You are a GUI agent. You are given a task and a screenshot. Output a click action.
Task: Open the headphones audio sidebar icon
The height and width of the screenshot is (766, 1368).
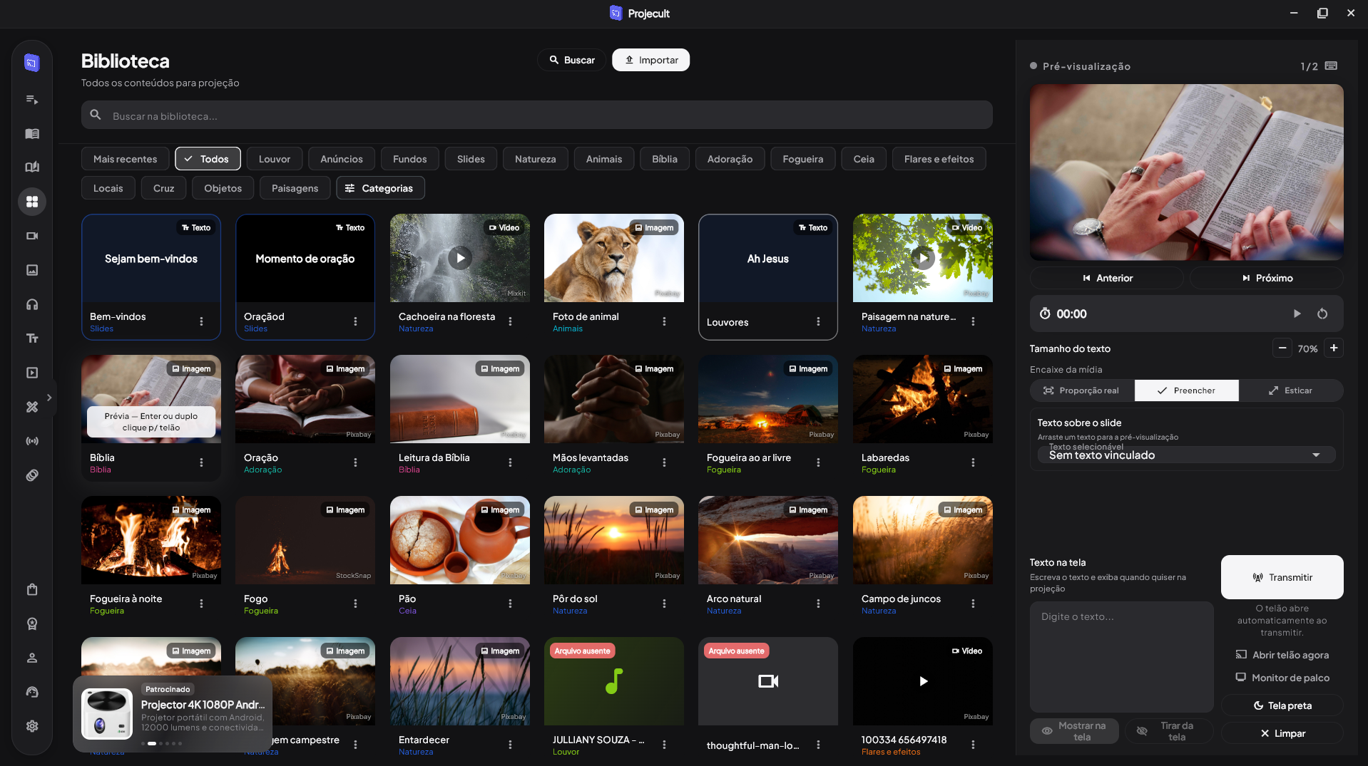pos(32,304)
